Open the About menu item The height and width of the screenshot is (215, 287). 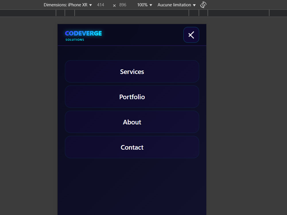coord(132,122)
